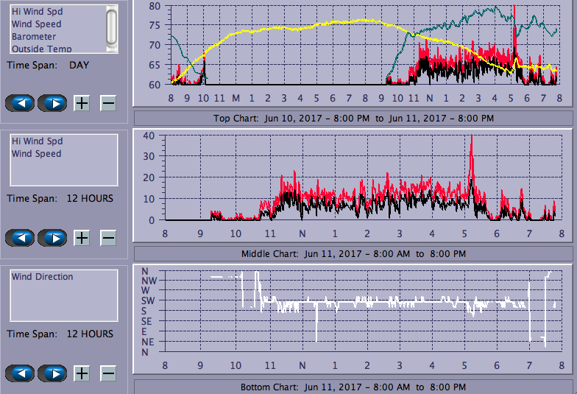Click the top chart's forward arrow button
The image size is (577, 394).
tap(52, 103)
